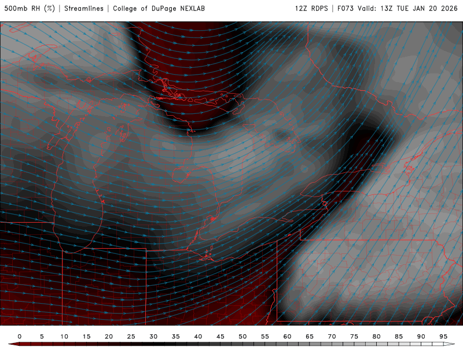Click the colorbar label "60"
The height and width of the screenshot is (347, 463).
tap(287, 337)
